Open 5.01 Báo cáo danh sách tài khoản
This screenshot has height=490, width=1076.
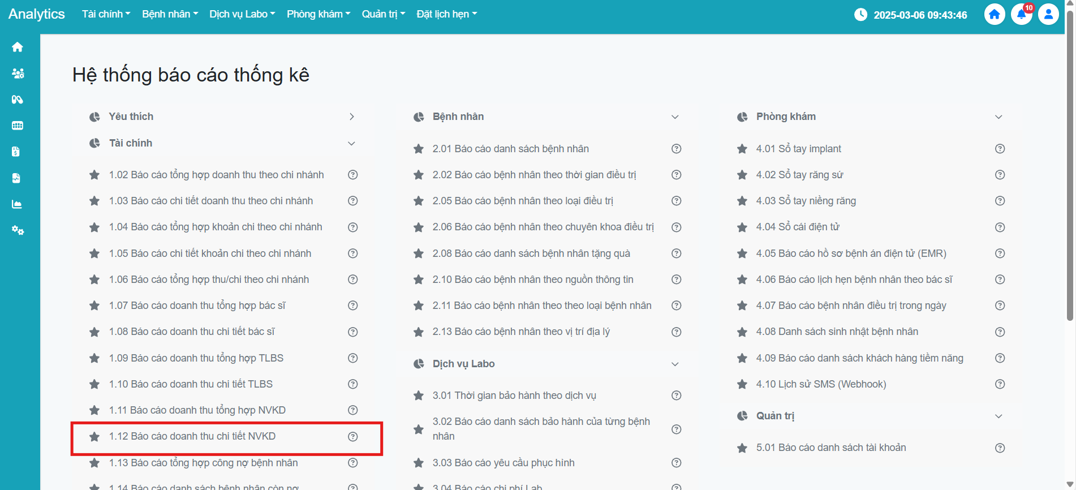click(x=830, y=448)
